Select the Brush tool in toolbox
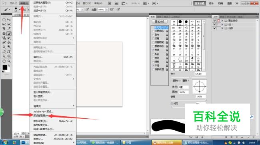 9,33
